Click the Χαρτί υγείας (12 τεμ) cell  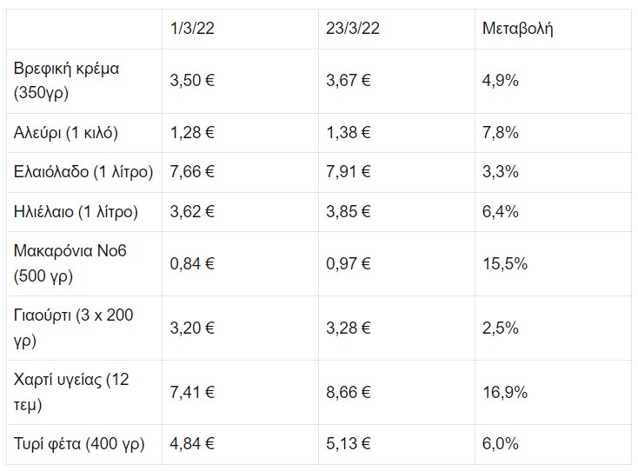coord(84,392)
